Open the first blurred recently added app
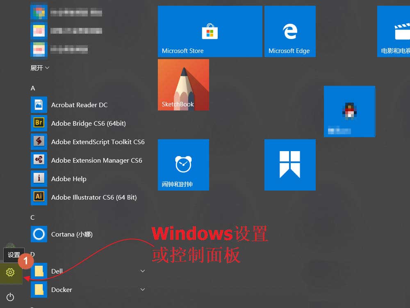Image resolution: width=410 pixels, height=308 pixels. pyautogui.click(x=67, y=12)
